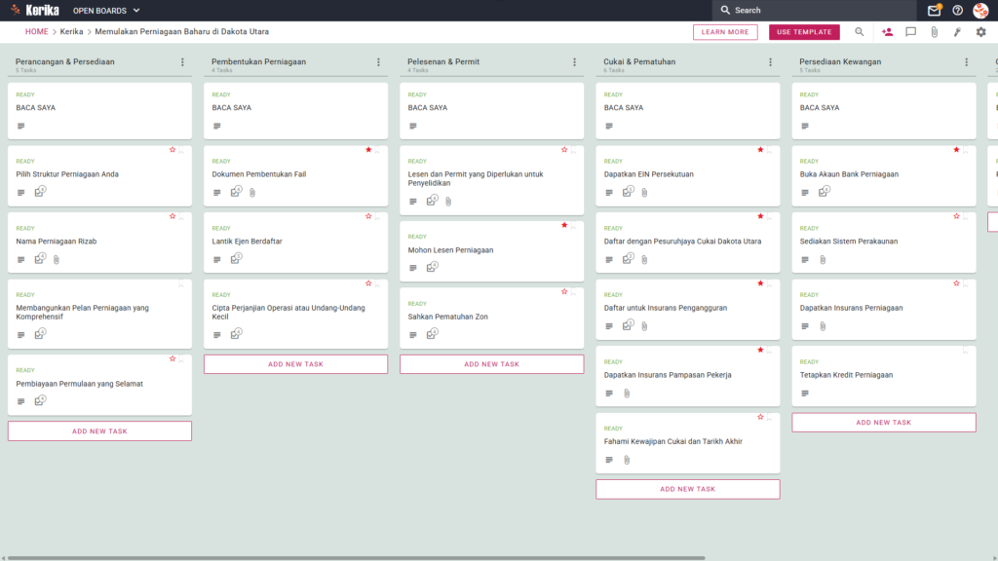Toggle star on Pilih Struktur Perniagaan Anda card

(173, 150)
